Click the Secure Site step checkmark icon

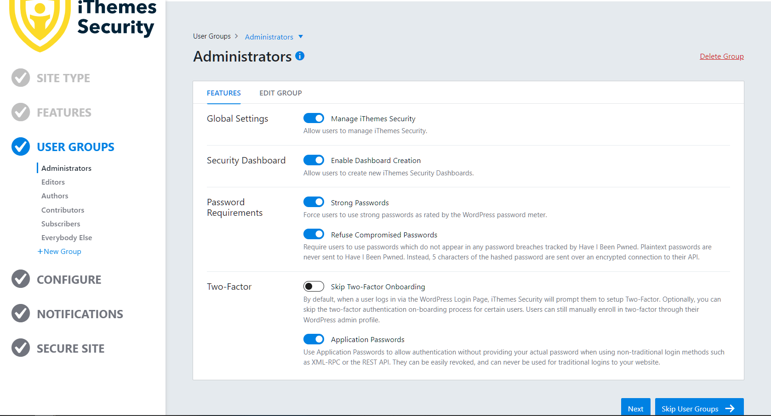pyautogui.click(x=21, y=348)
